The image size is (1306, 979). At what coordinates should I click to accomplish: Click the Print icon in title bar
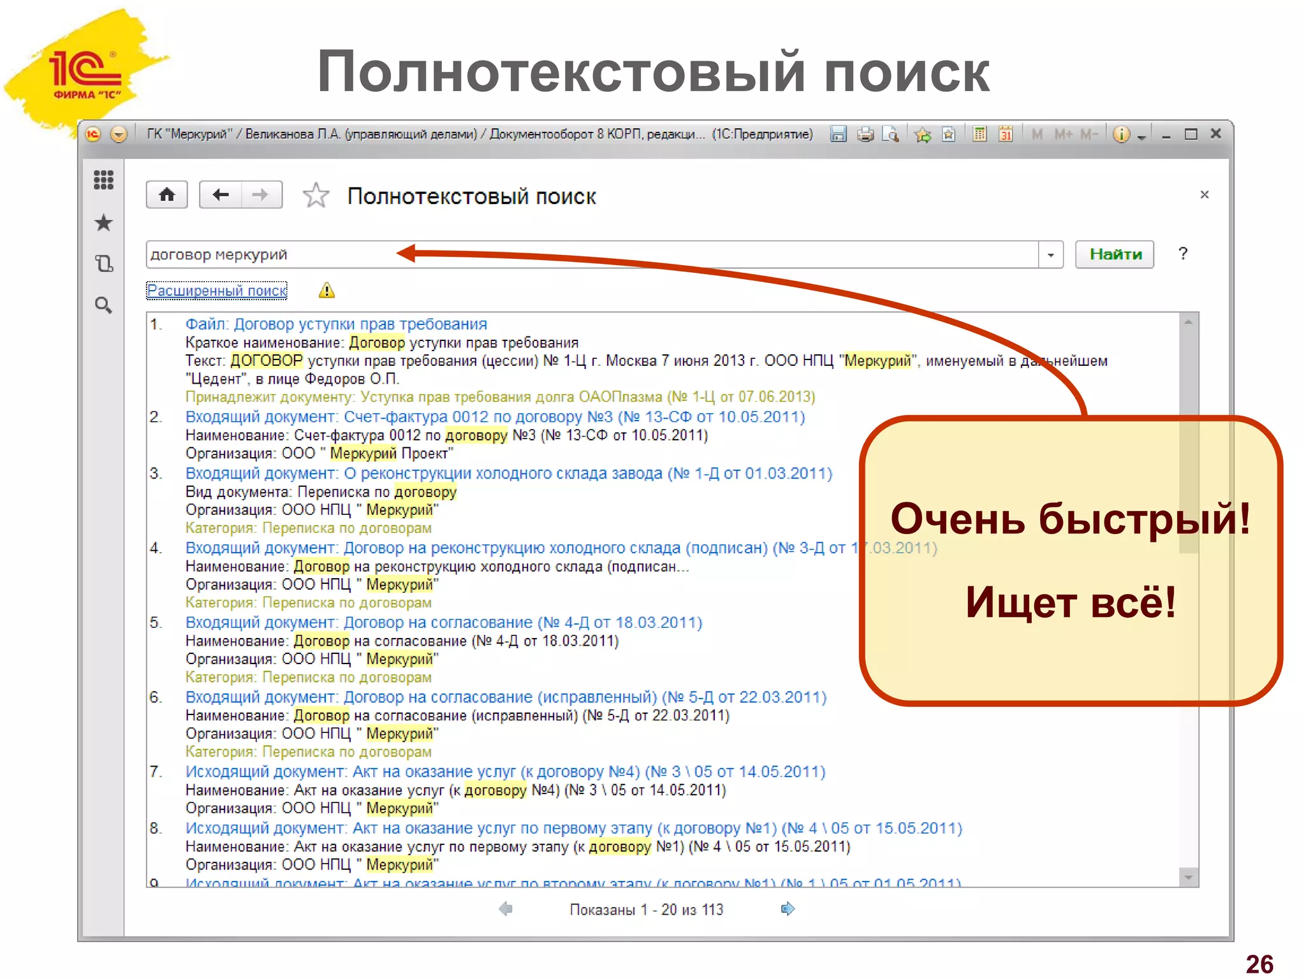click(x=865, y=134)
